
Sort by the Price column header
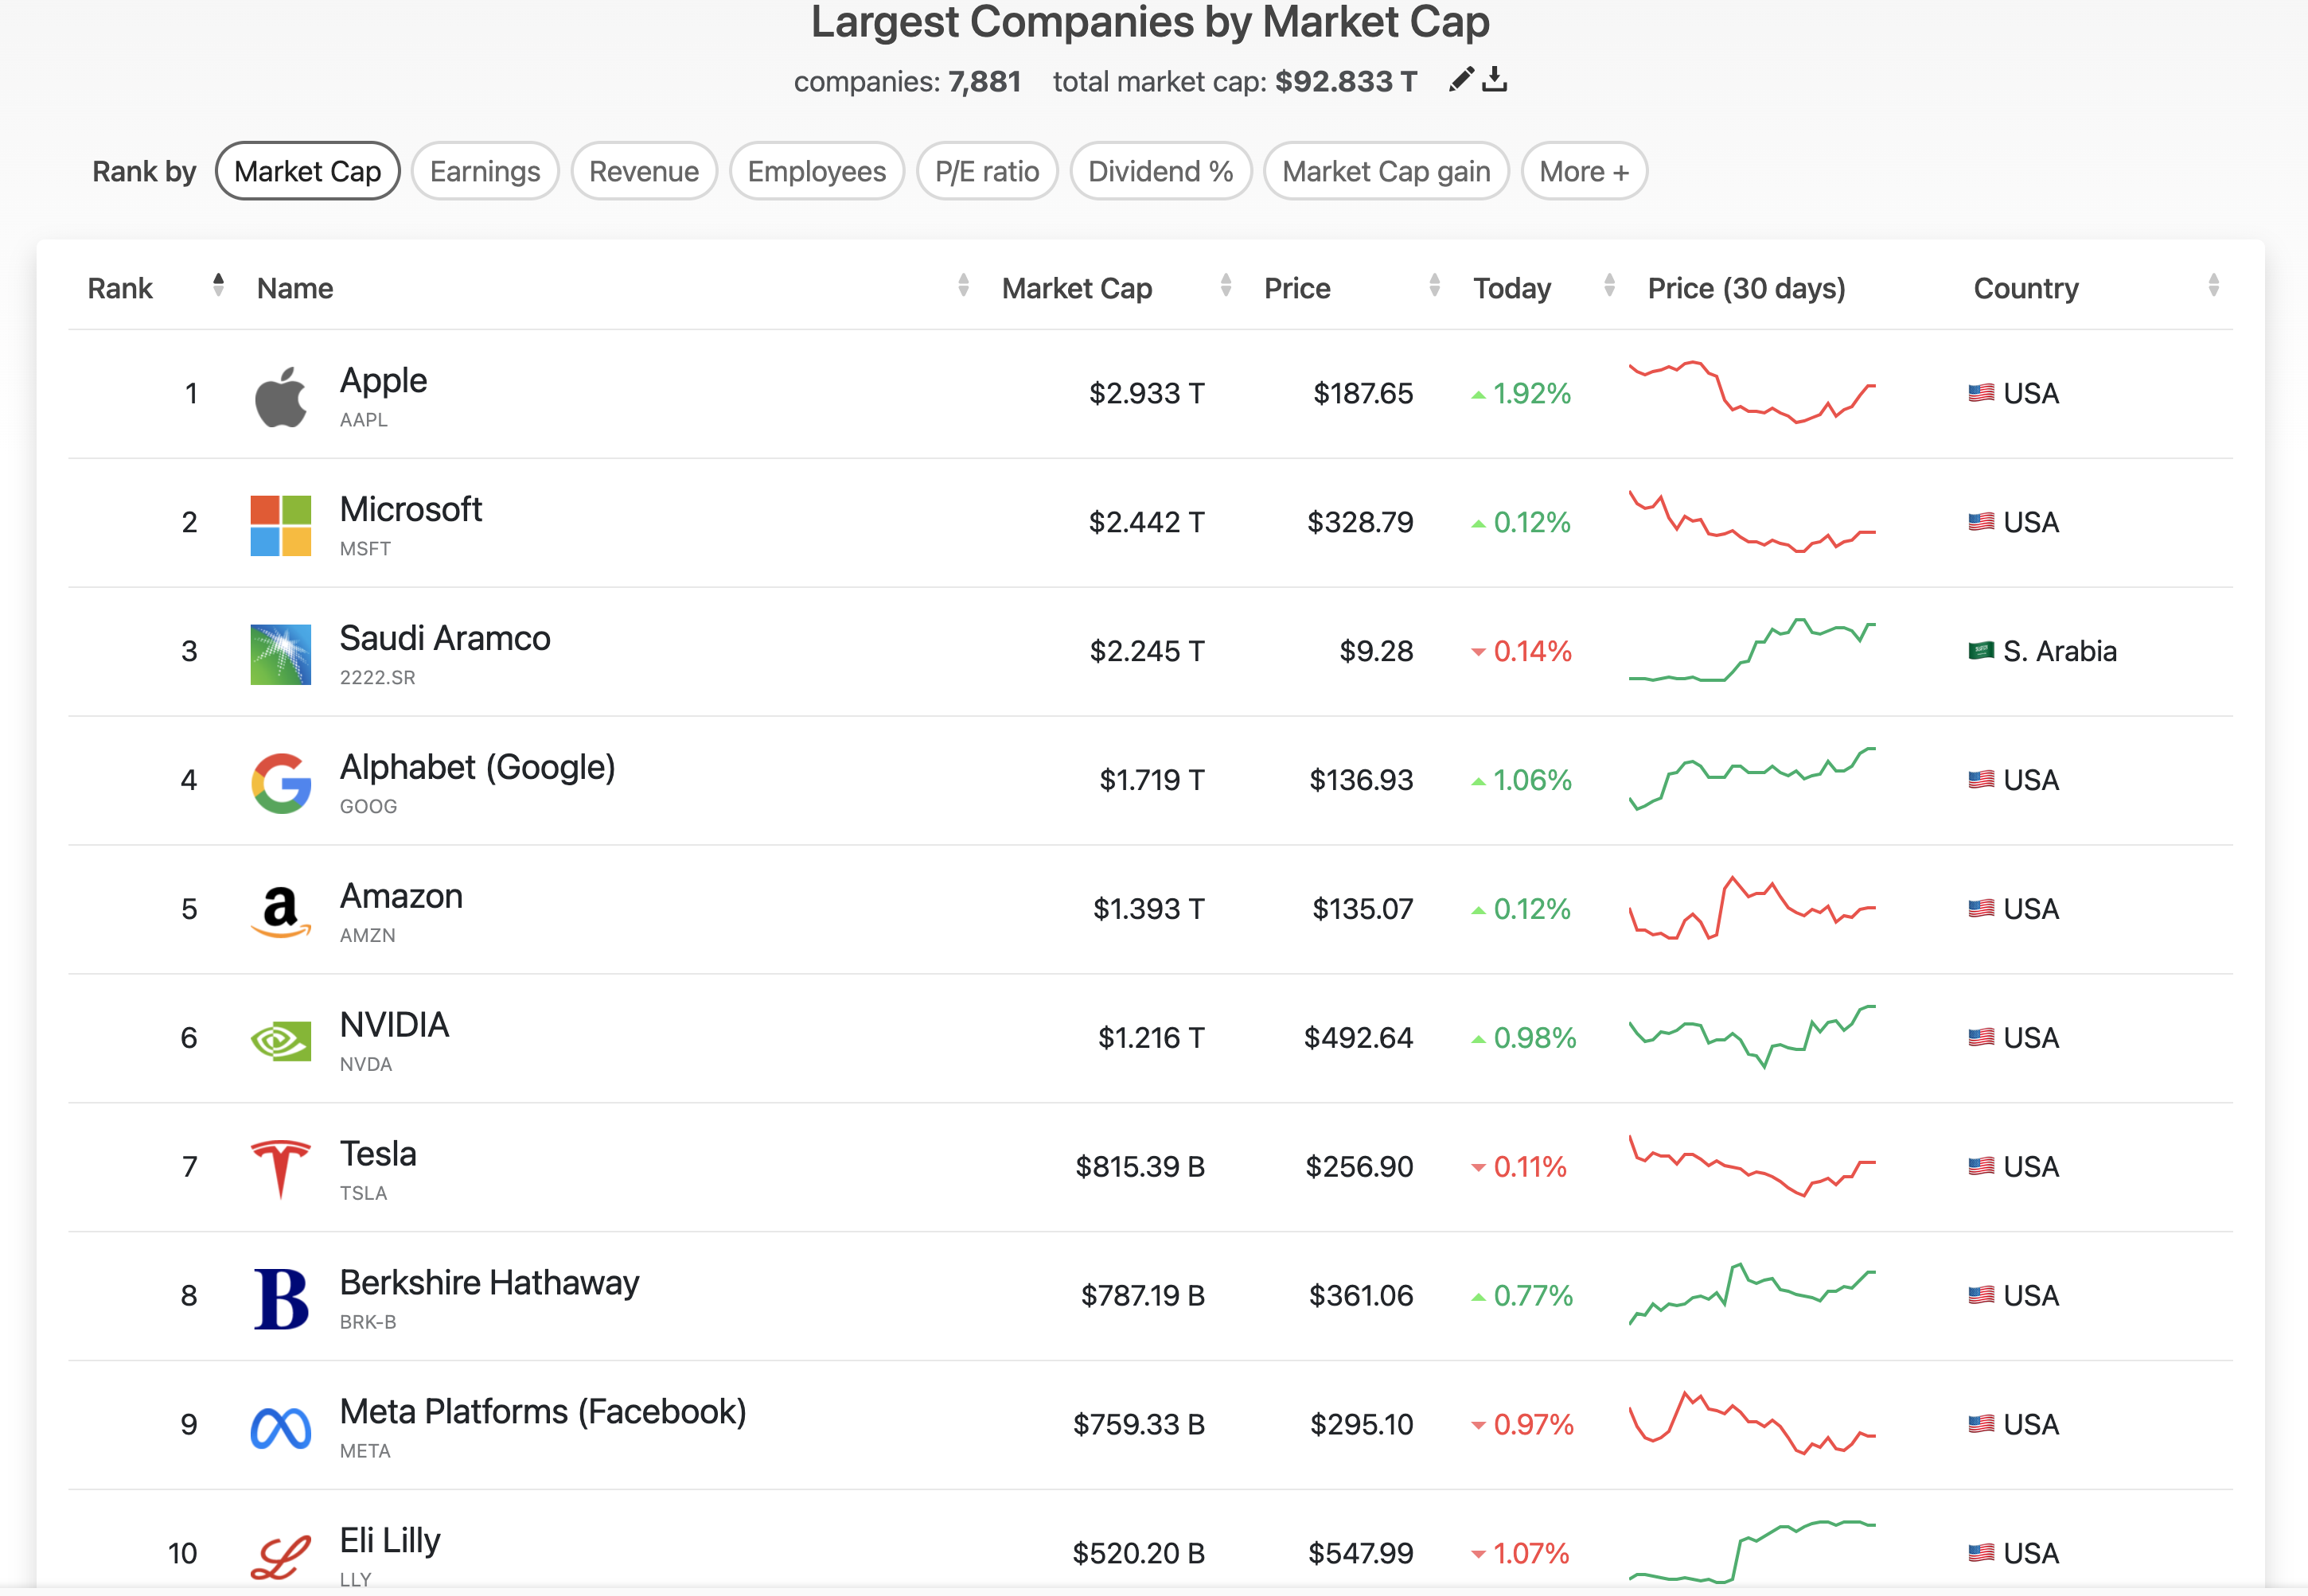(x=1297, y=288)
